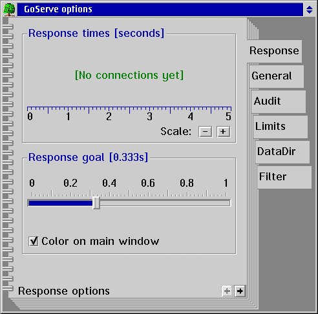Click the GoServe options title bar
Screen dimensions: 318x314
click(160, 10)
